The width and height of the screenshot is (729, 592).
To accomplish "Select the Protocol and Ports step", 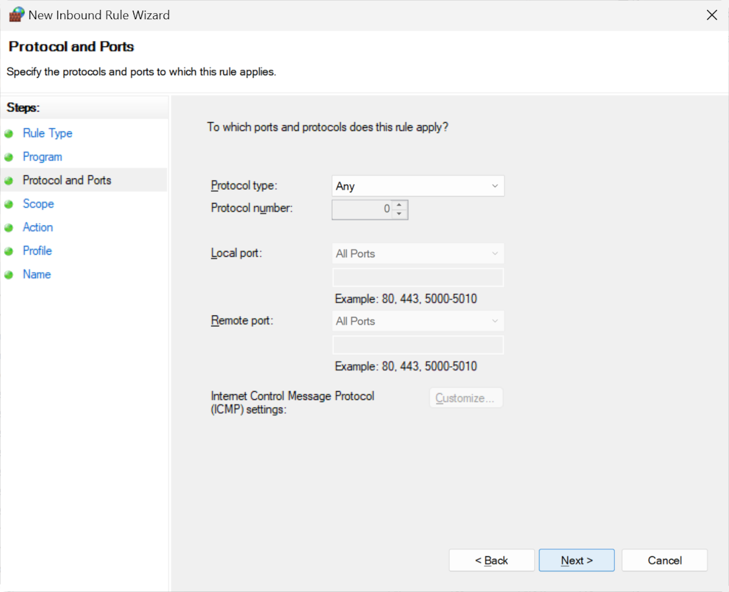I will point(67,180).
